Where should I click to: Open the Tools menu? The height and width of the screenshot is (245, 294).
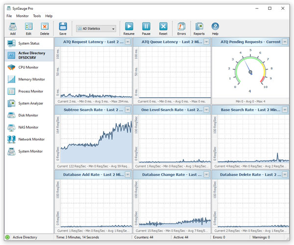click(x=37, y=16)
